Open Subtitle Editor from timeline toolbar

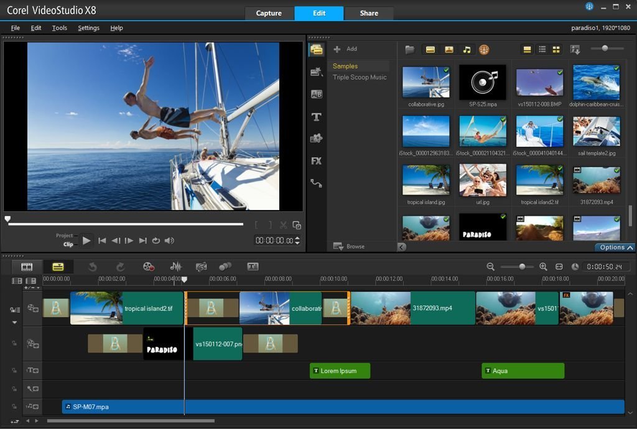click(x=251, y=266)
